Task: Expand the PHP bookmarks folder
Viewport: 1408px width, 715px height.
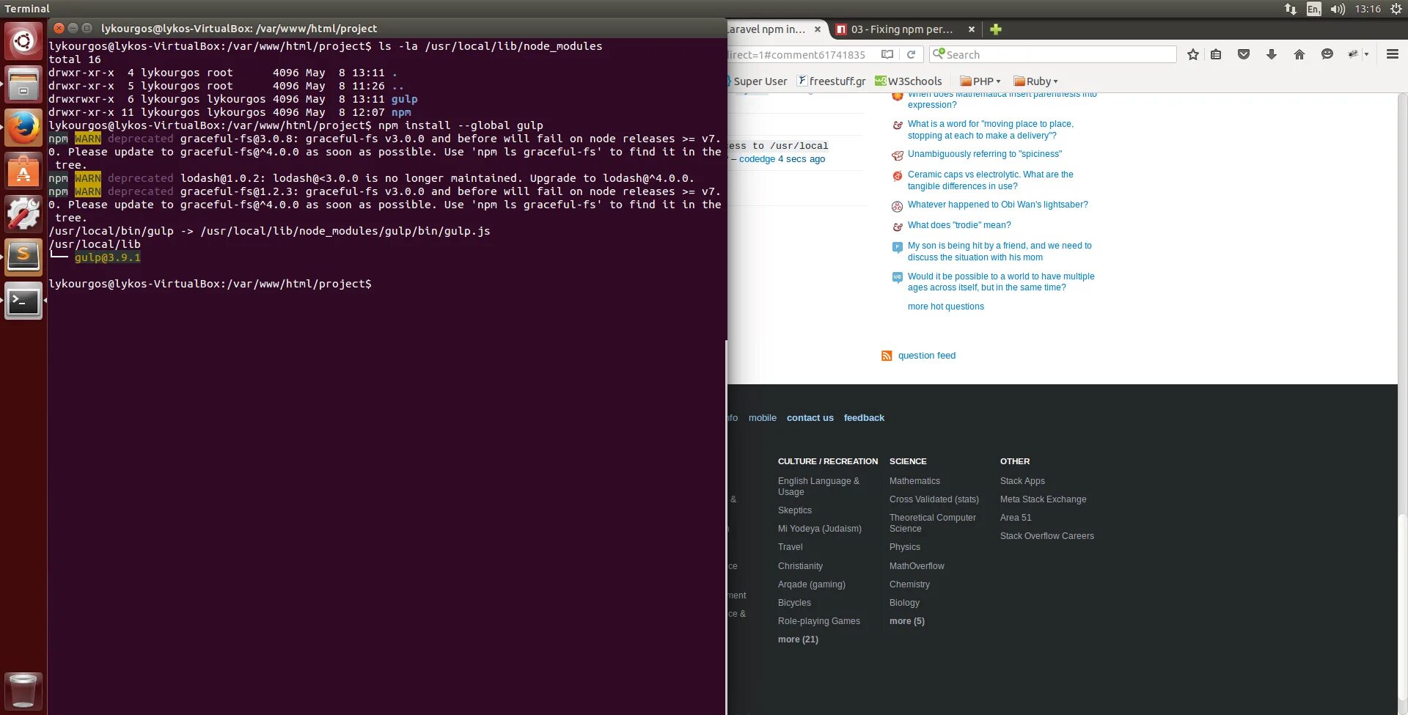Action: click(980, 81)
